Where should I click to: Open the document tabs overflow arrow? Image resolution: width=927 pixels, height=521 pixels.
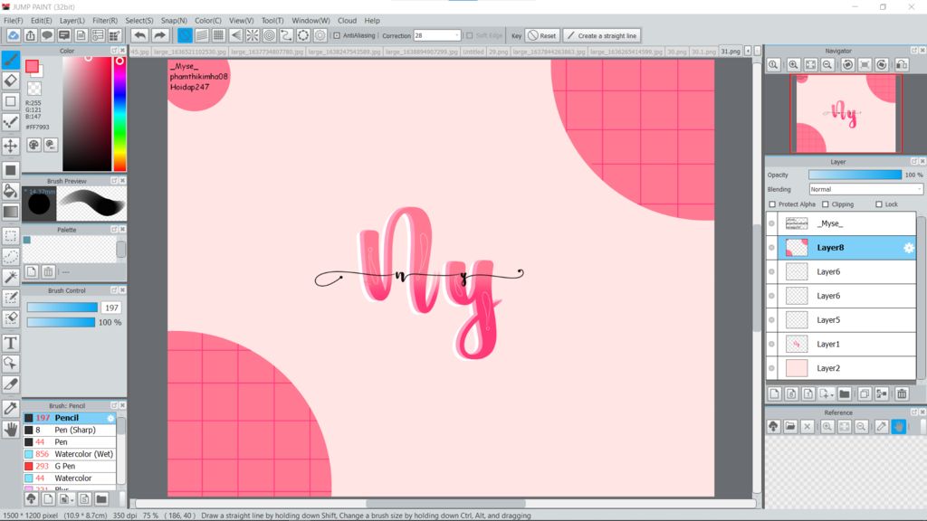(748, 52)
